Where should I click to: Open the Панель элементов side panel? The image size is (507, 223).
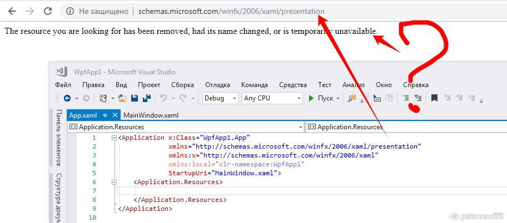point(59,137)
